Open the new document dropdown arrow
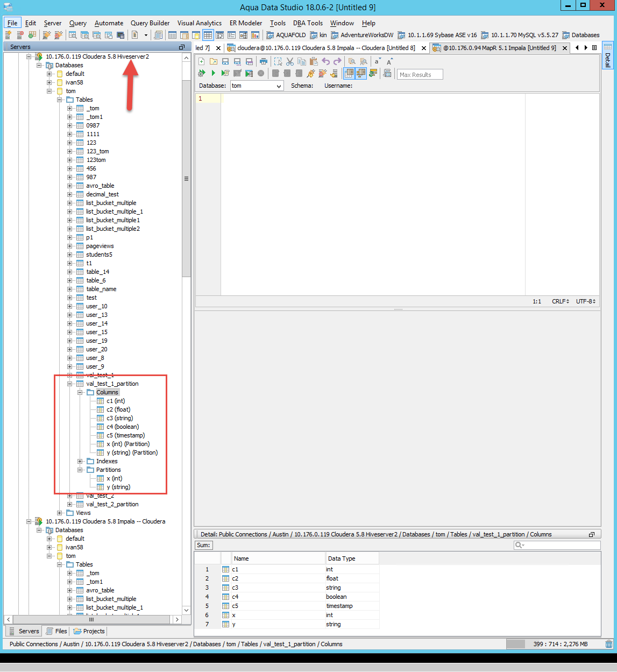617x672 pixels. 146,35
